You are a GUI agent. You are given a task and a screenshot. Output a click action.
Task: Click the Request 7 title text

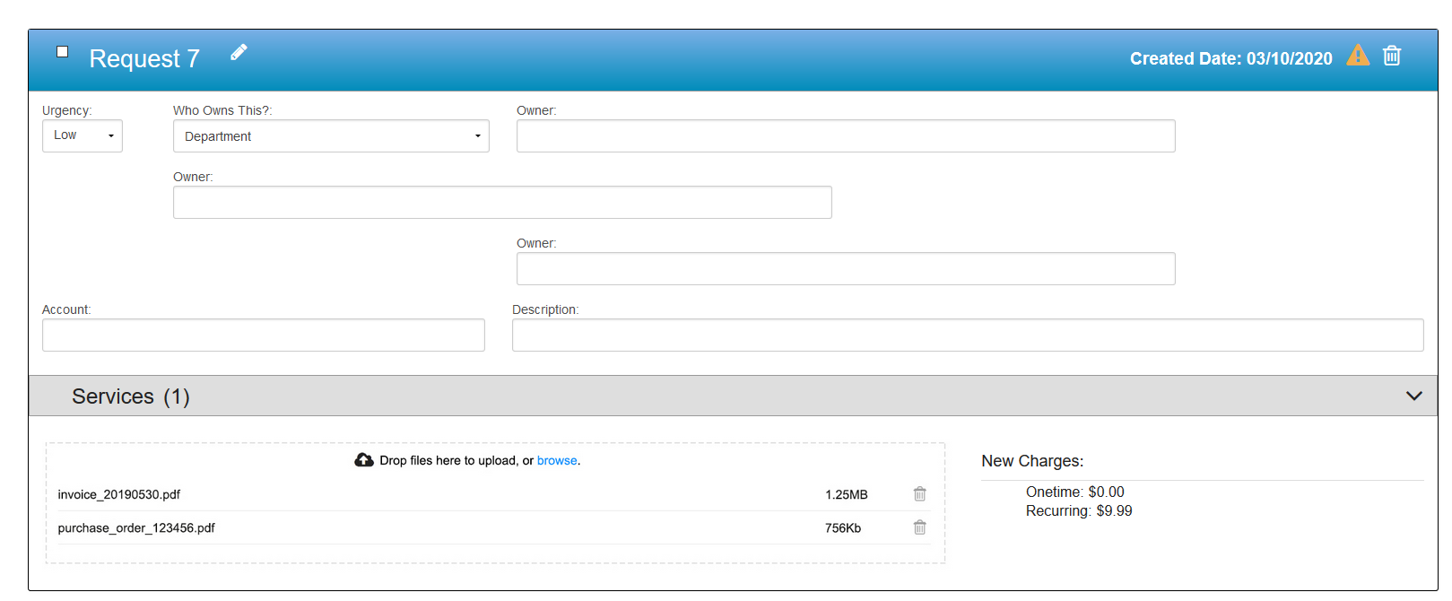coord(144,59)
